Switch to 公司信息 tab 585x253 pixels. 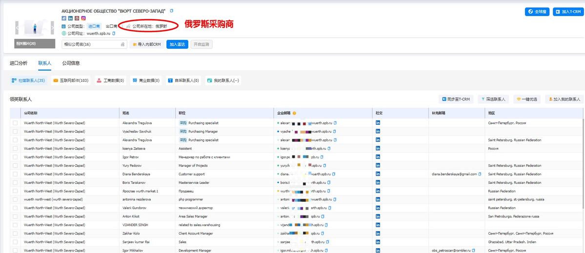coord(71,63)
